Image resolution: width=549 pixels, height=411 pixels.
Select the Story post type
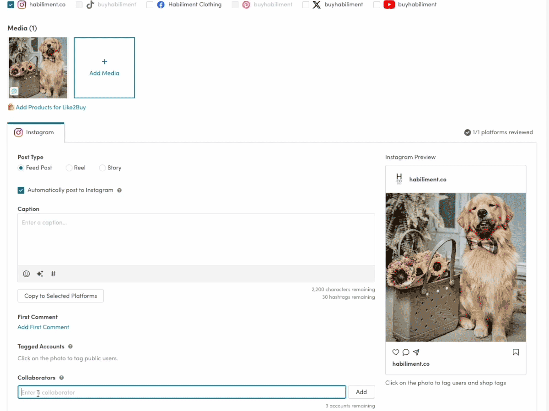[102, 168]
